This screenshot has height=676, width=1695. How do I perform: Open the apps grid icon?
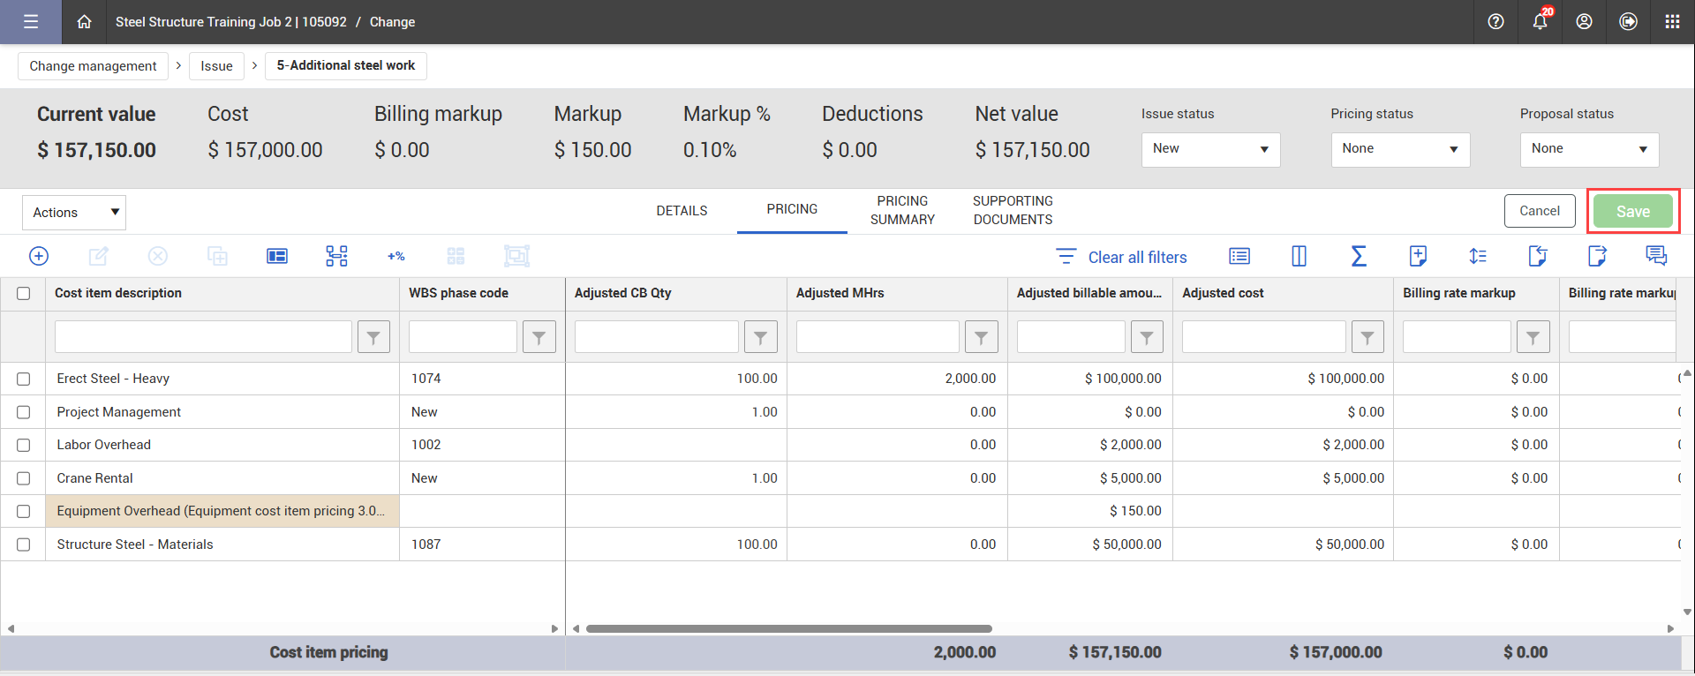click(x=1672, y=22)
